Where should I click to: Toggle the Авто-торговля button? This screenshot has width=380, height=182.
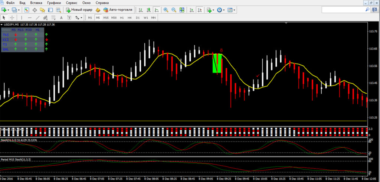118,10
